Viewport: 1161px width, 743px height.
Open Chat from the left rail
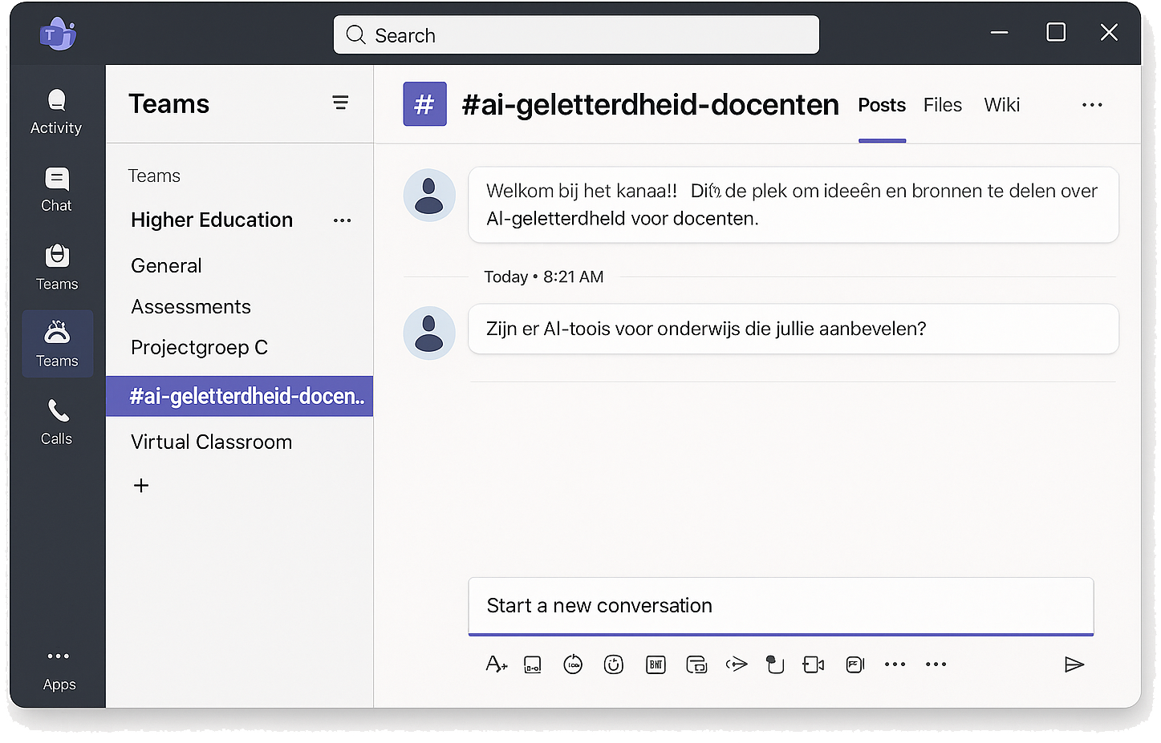[x=56, y=189]
